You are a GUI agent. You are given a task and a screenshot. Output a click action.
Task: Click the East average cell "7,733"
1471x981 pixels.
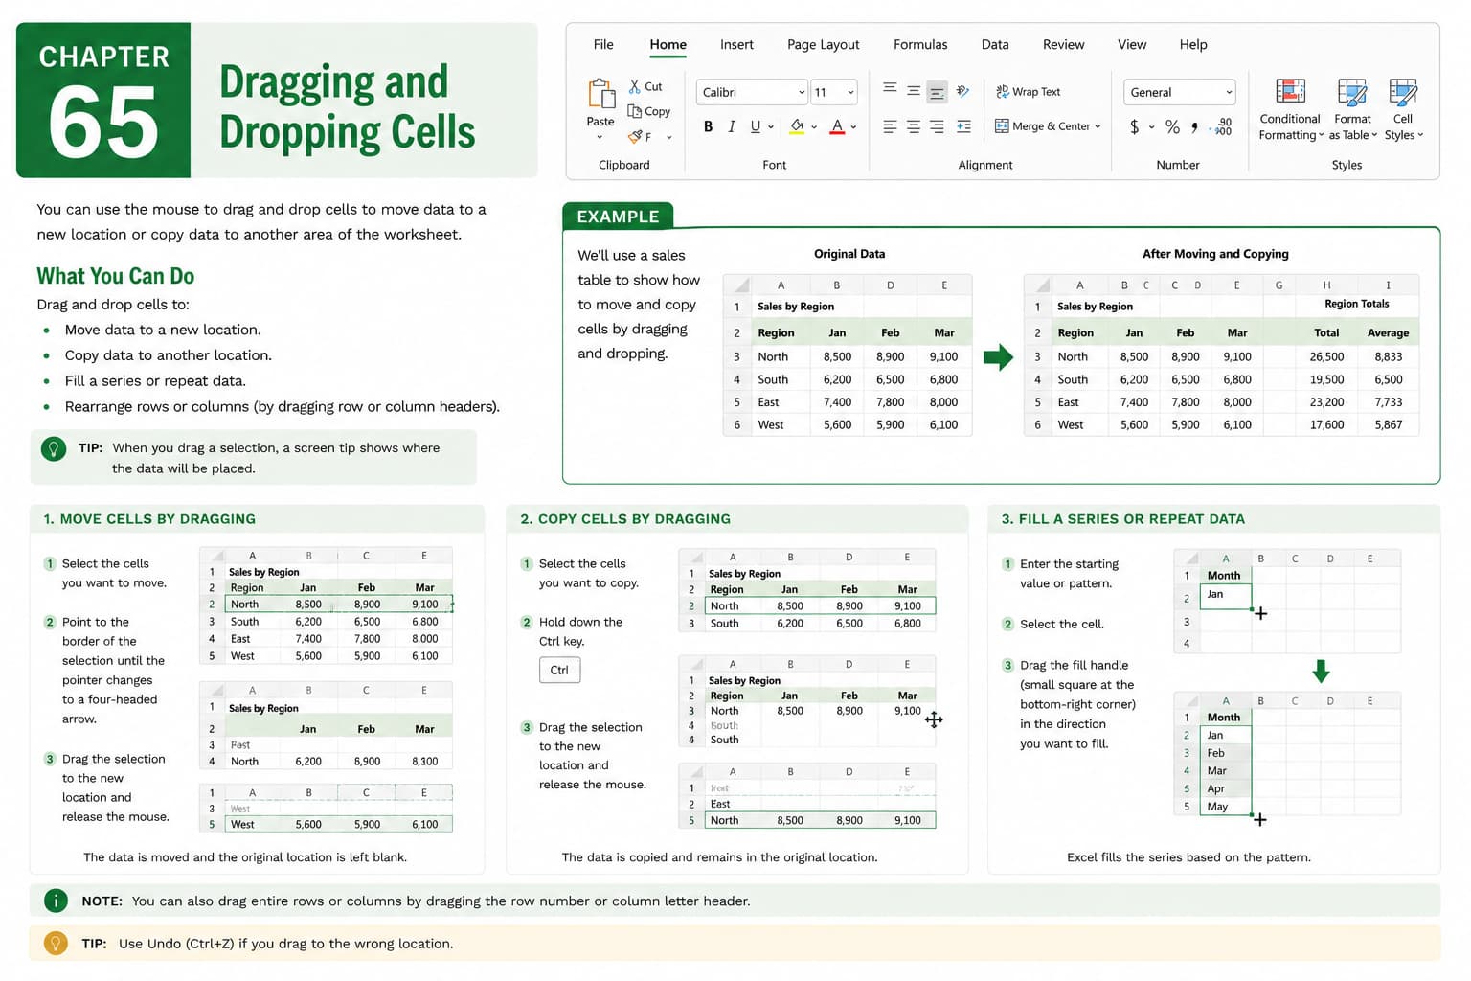(x=1388, y=402)
